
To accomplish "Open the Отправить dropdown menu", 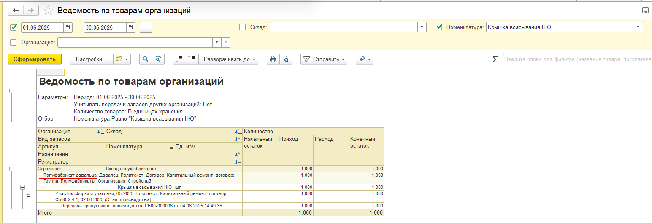I will [x=324, y=59].
